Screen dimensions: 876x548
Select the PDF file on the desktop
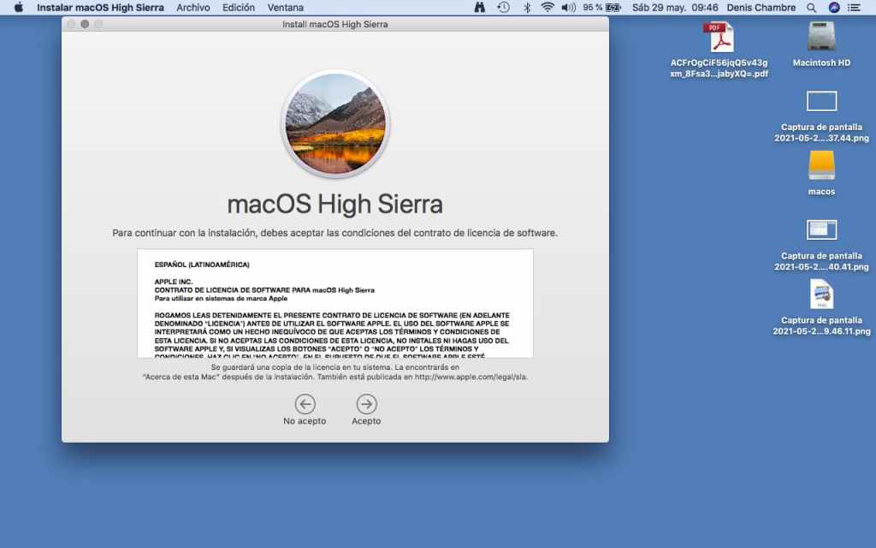click(719, 38)
